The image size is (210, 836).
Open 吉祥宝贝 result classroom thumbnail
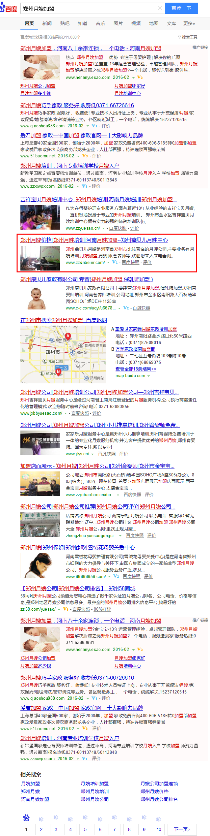click(x=40, y=217)
